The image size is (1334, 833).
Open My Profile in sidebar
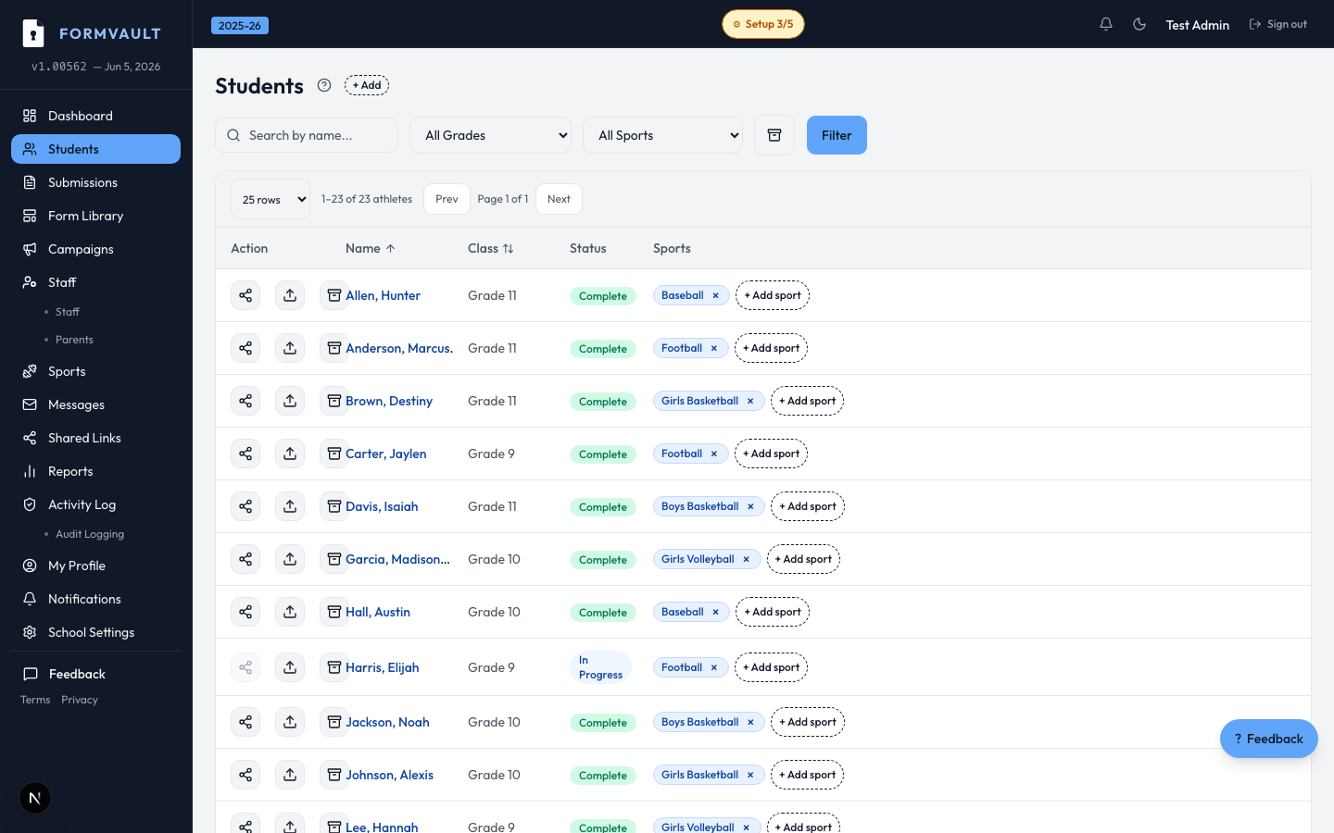(x=95, y=566)
